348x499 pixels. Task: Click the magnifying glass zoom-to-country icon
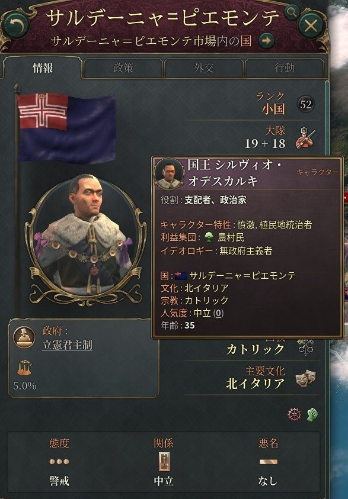point(292,12)
